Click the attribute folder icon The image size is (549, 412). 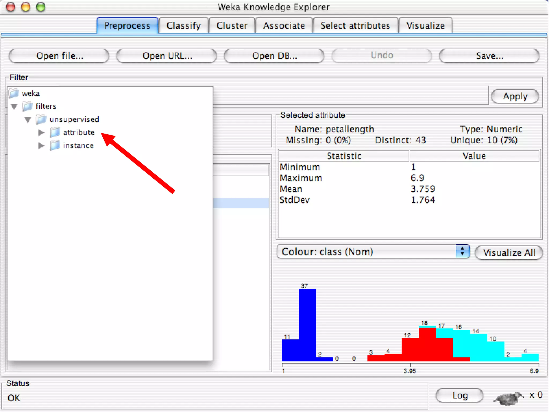(x=55, y=132)
